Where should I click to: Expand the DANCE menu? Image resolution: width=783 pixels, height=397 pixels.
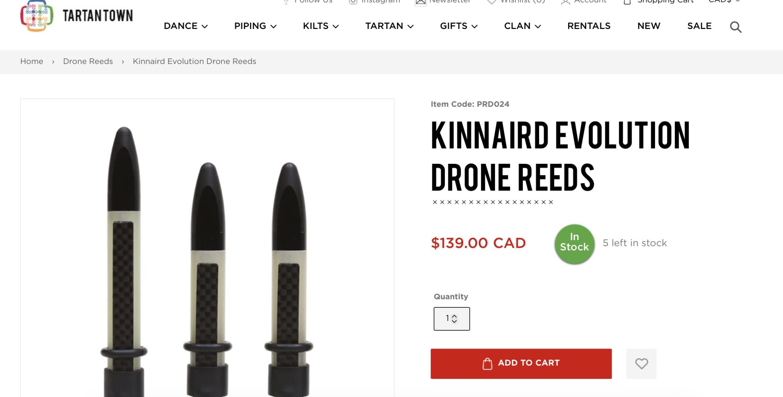(186, 26)
